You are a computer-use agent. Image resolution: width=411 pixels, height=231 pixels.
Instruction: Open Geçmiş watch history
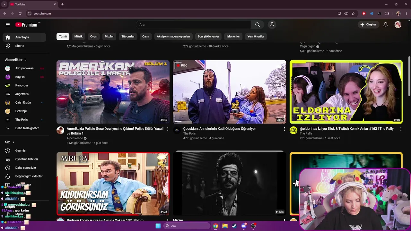click(24, 150)
